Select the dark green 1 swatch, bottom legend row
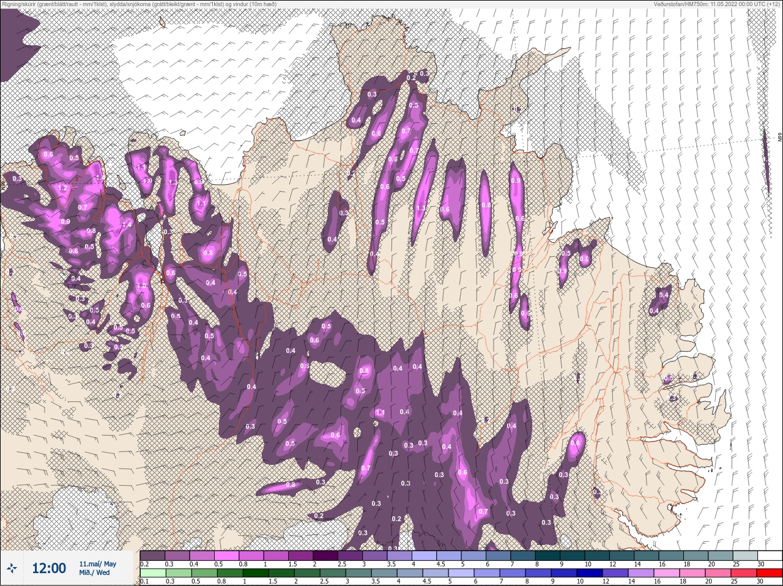This screenshot has height=586, width=783. (x=255, y=573)
